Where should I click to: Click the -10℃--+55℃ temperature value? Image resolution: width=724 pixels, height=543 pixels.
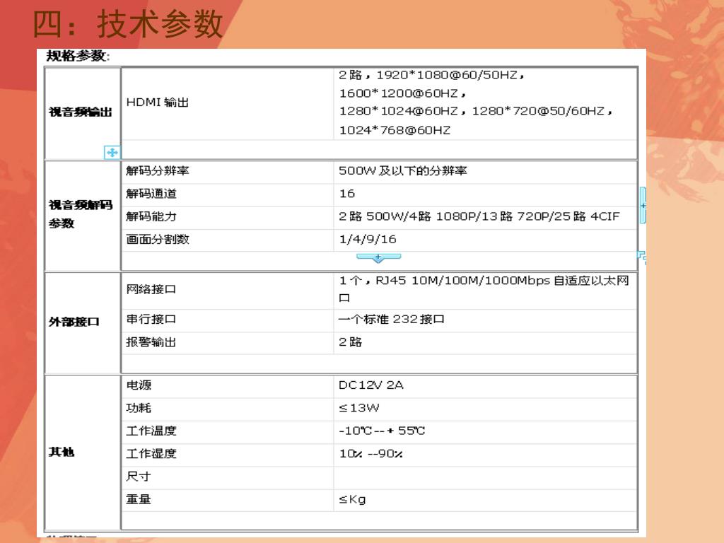(382, 431)
